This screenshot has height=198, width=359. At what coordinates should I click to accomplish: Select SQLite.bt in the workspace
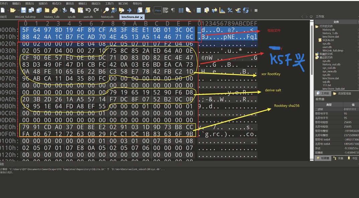[328, 40]
